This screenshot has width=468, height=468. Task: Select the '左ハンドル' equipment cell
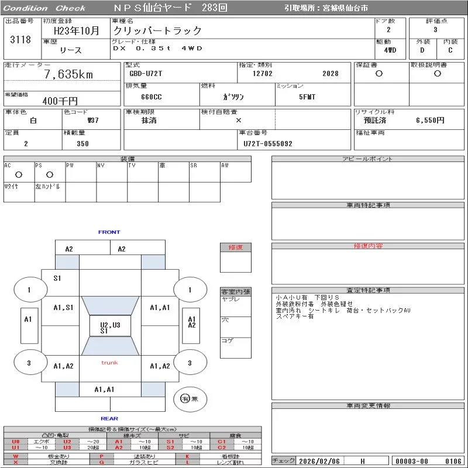coord(50,192)
